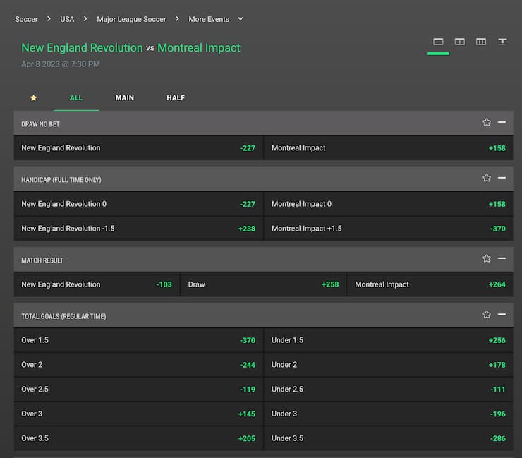Open the More Events dropdown chevron

(x=241, y=19)
